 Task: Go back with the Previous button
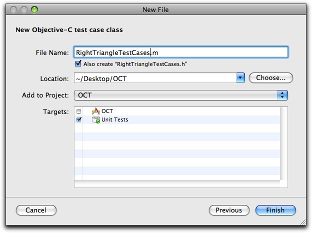(229, 210)
